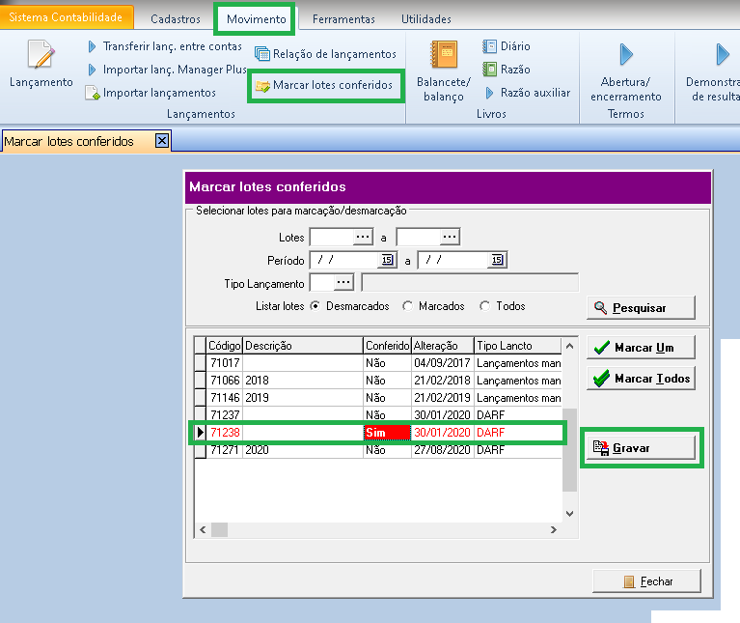Select the Desmarcados radio option
This screenshot has height=623, width=740.
pos(315,306)
